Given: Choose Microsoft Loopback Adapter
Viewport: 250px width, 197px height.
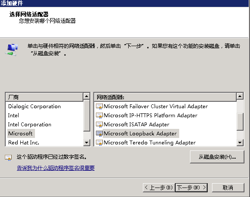Looking at the screenshot, I should coord(140,134).
